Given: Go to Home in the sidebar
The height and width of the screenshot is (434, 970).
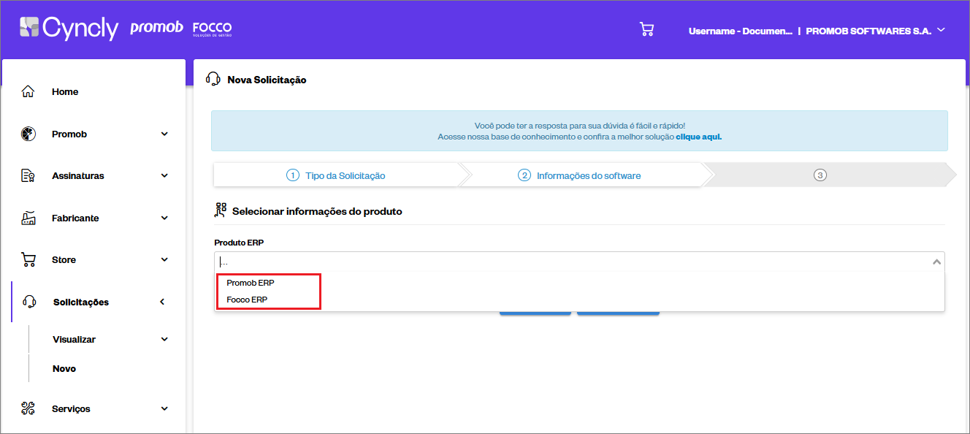Looking at the screenshot, I should [x=65, y=91].
